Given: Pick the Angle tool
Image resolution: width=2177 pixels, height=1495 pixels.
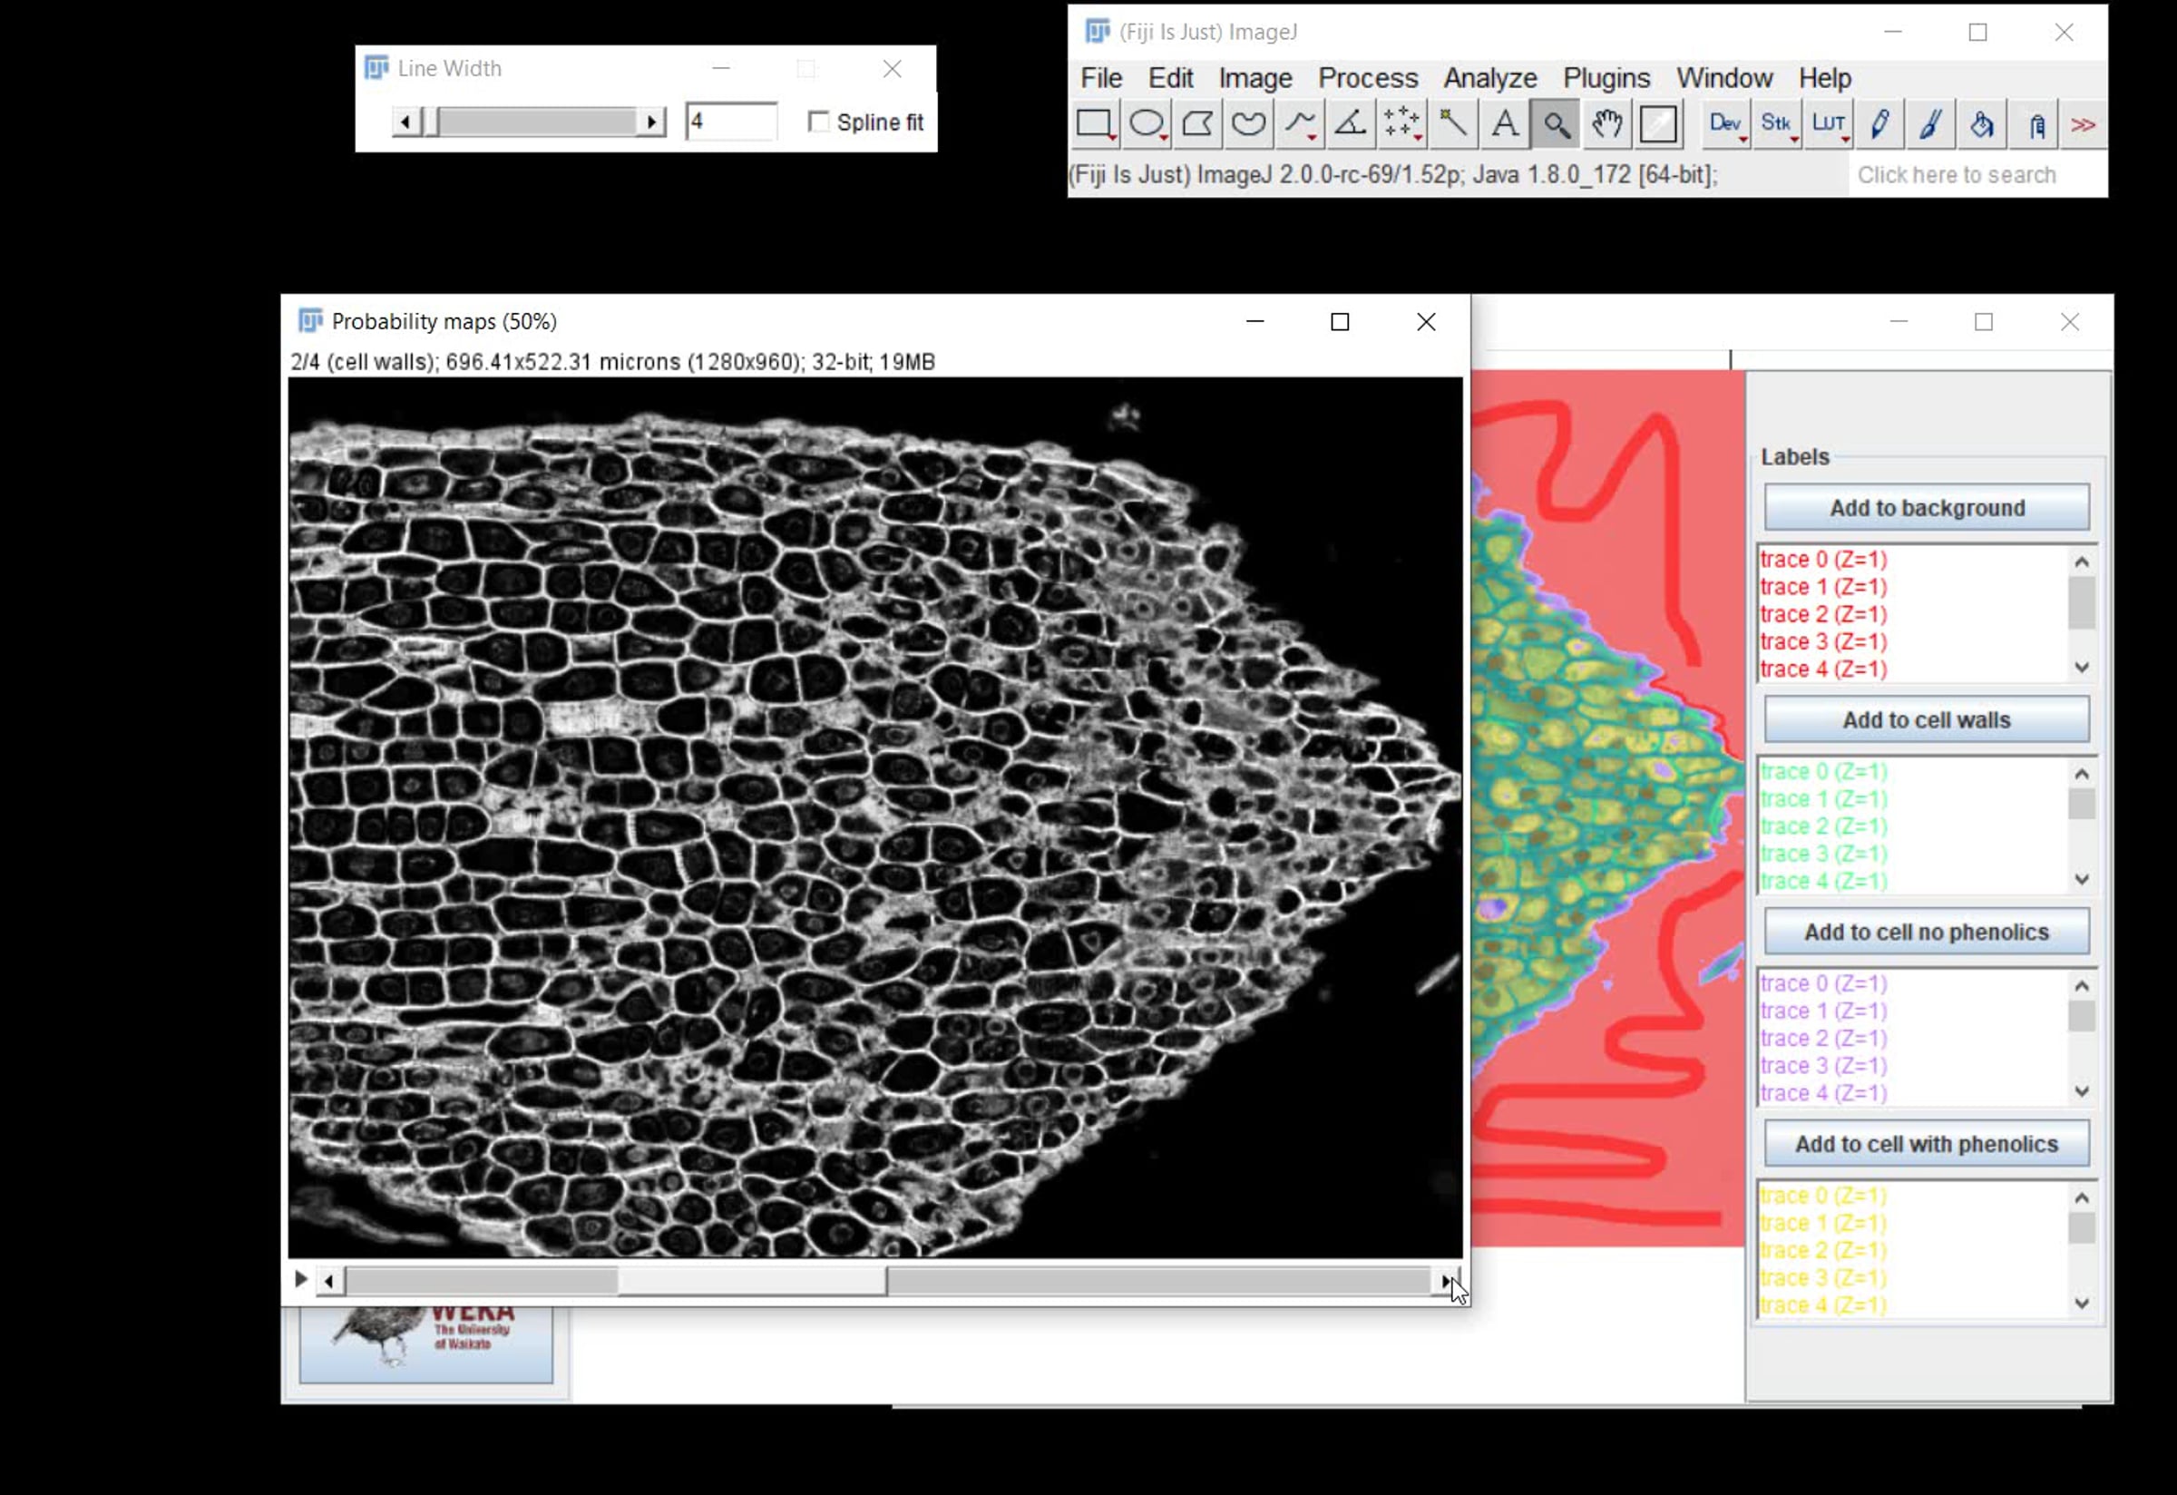Looking at the screenshot, I should click(1351, 124).
